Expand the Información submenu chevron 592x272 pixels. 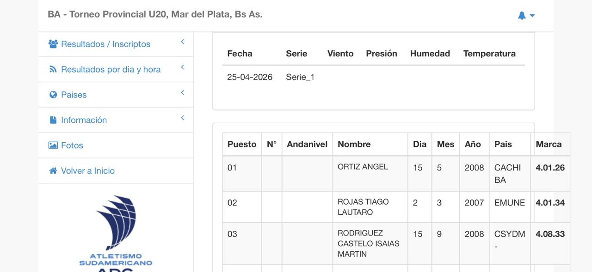coord(183,118)
